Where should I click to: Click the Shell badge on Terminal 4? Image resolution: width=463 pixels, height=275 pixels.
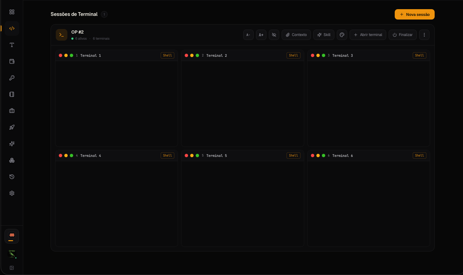coord(167,156)
